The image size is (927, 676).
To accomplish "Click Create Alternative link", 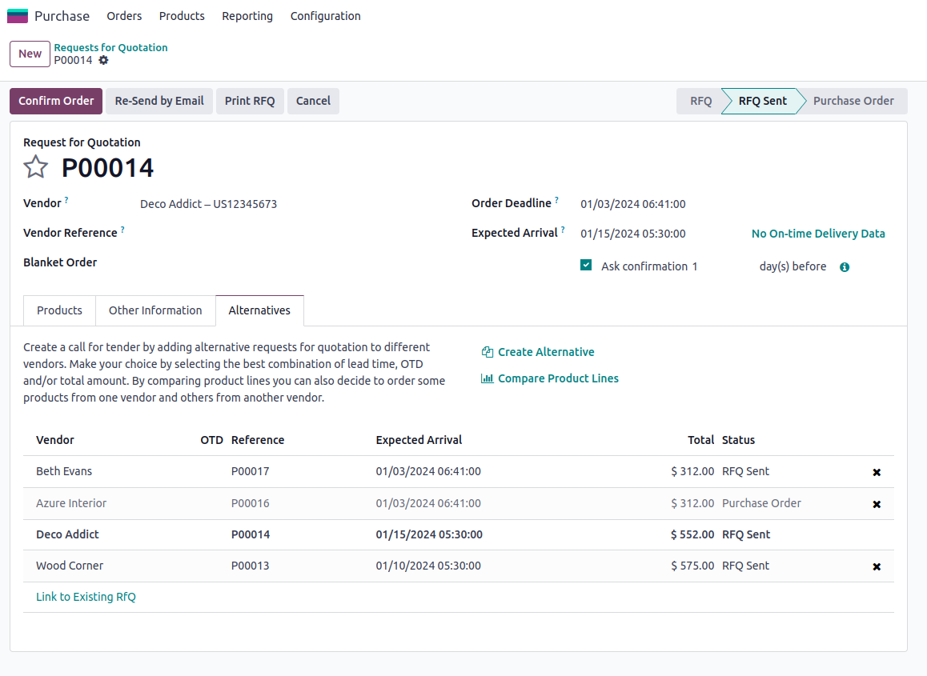I will click(545, 352).
